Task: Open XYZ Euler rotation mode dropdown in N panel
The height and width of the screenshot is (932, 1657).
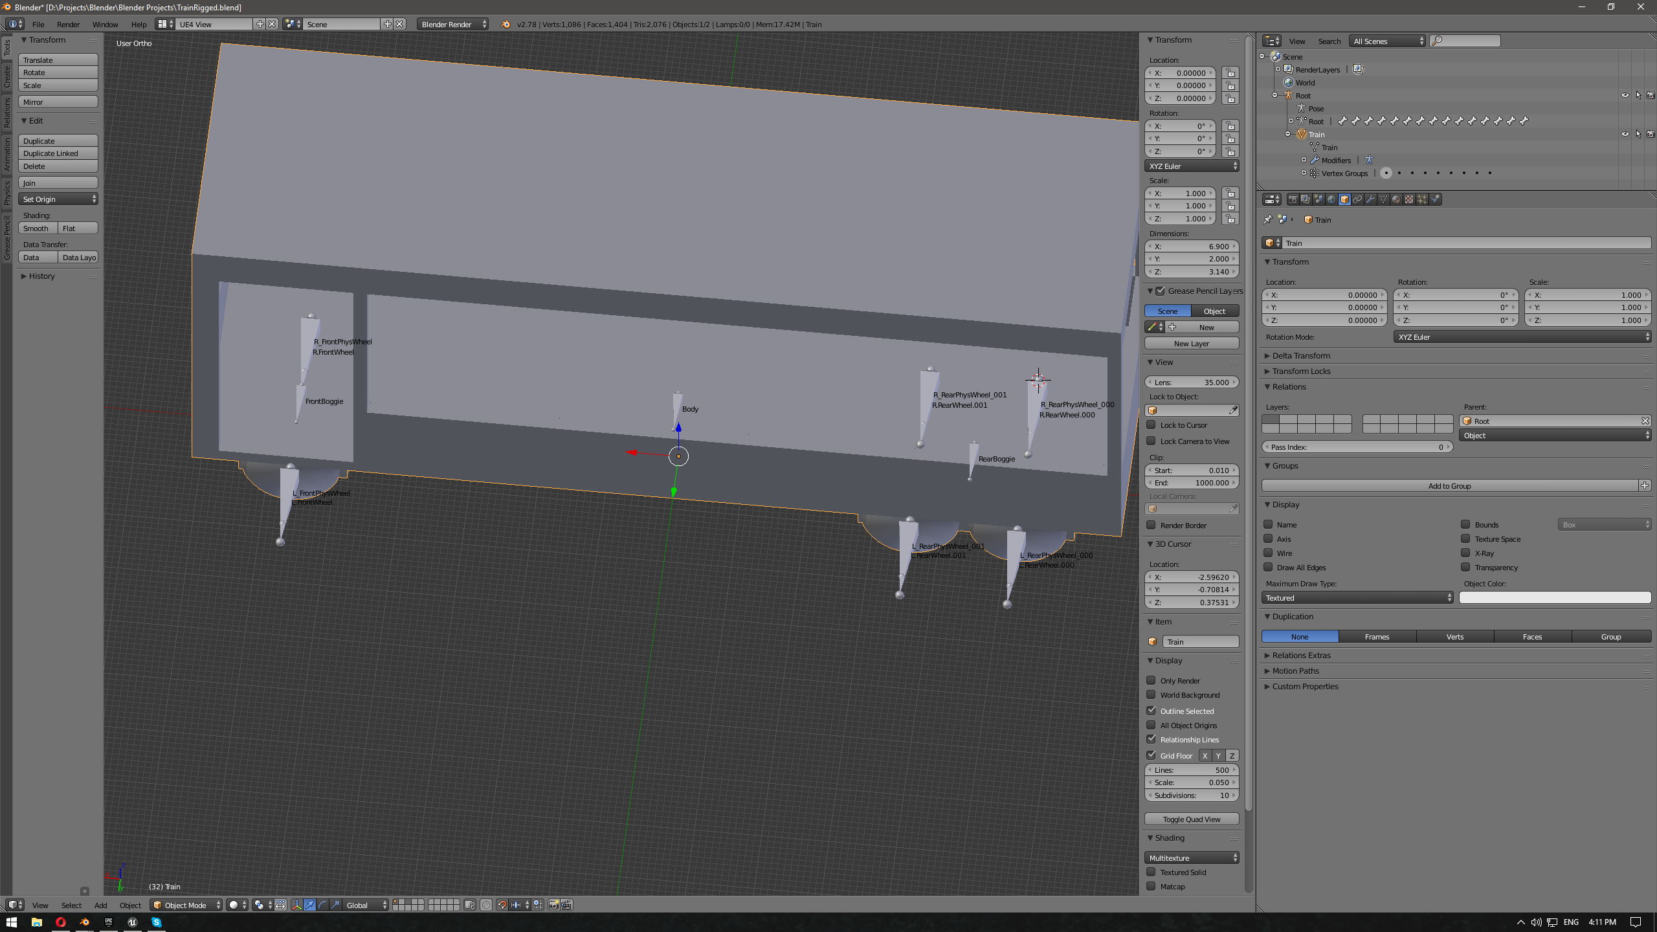Action: [1192, 166]
